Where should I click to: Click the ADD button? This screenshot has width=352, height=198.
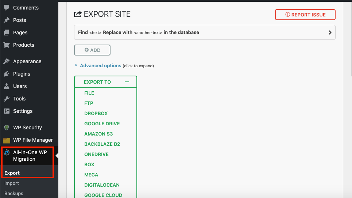click(x=92, y=50)
